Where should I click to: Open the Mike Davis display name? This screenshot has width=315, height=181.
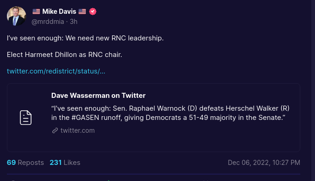59,11
